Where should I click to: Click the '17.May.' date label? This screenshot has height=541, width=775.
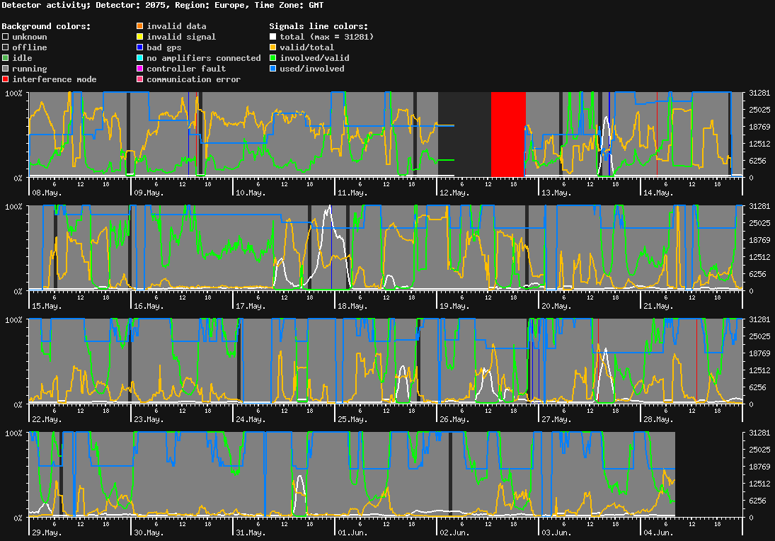pos(251,306)
